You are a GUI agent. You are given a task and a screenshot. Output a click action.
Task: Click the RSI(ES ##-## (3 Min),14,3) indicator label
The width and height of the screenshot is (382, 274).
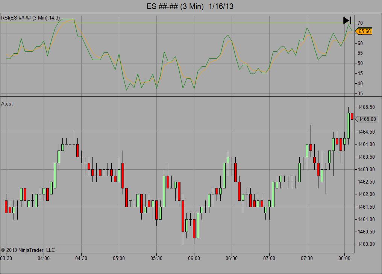[x=30, y=18]
